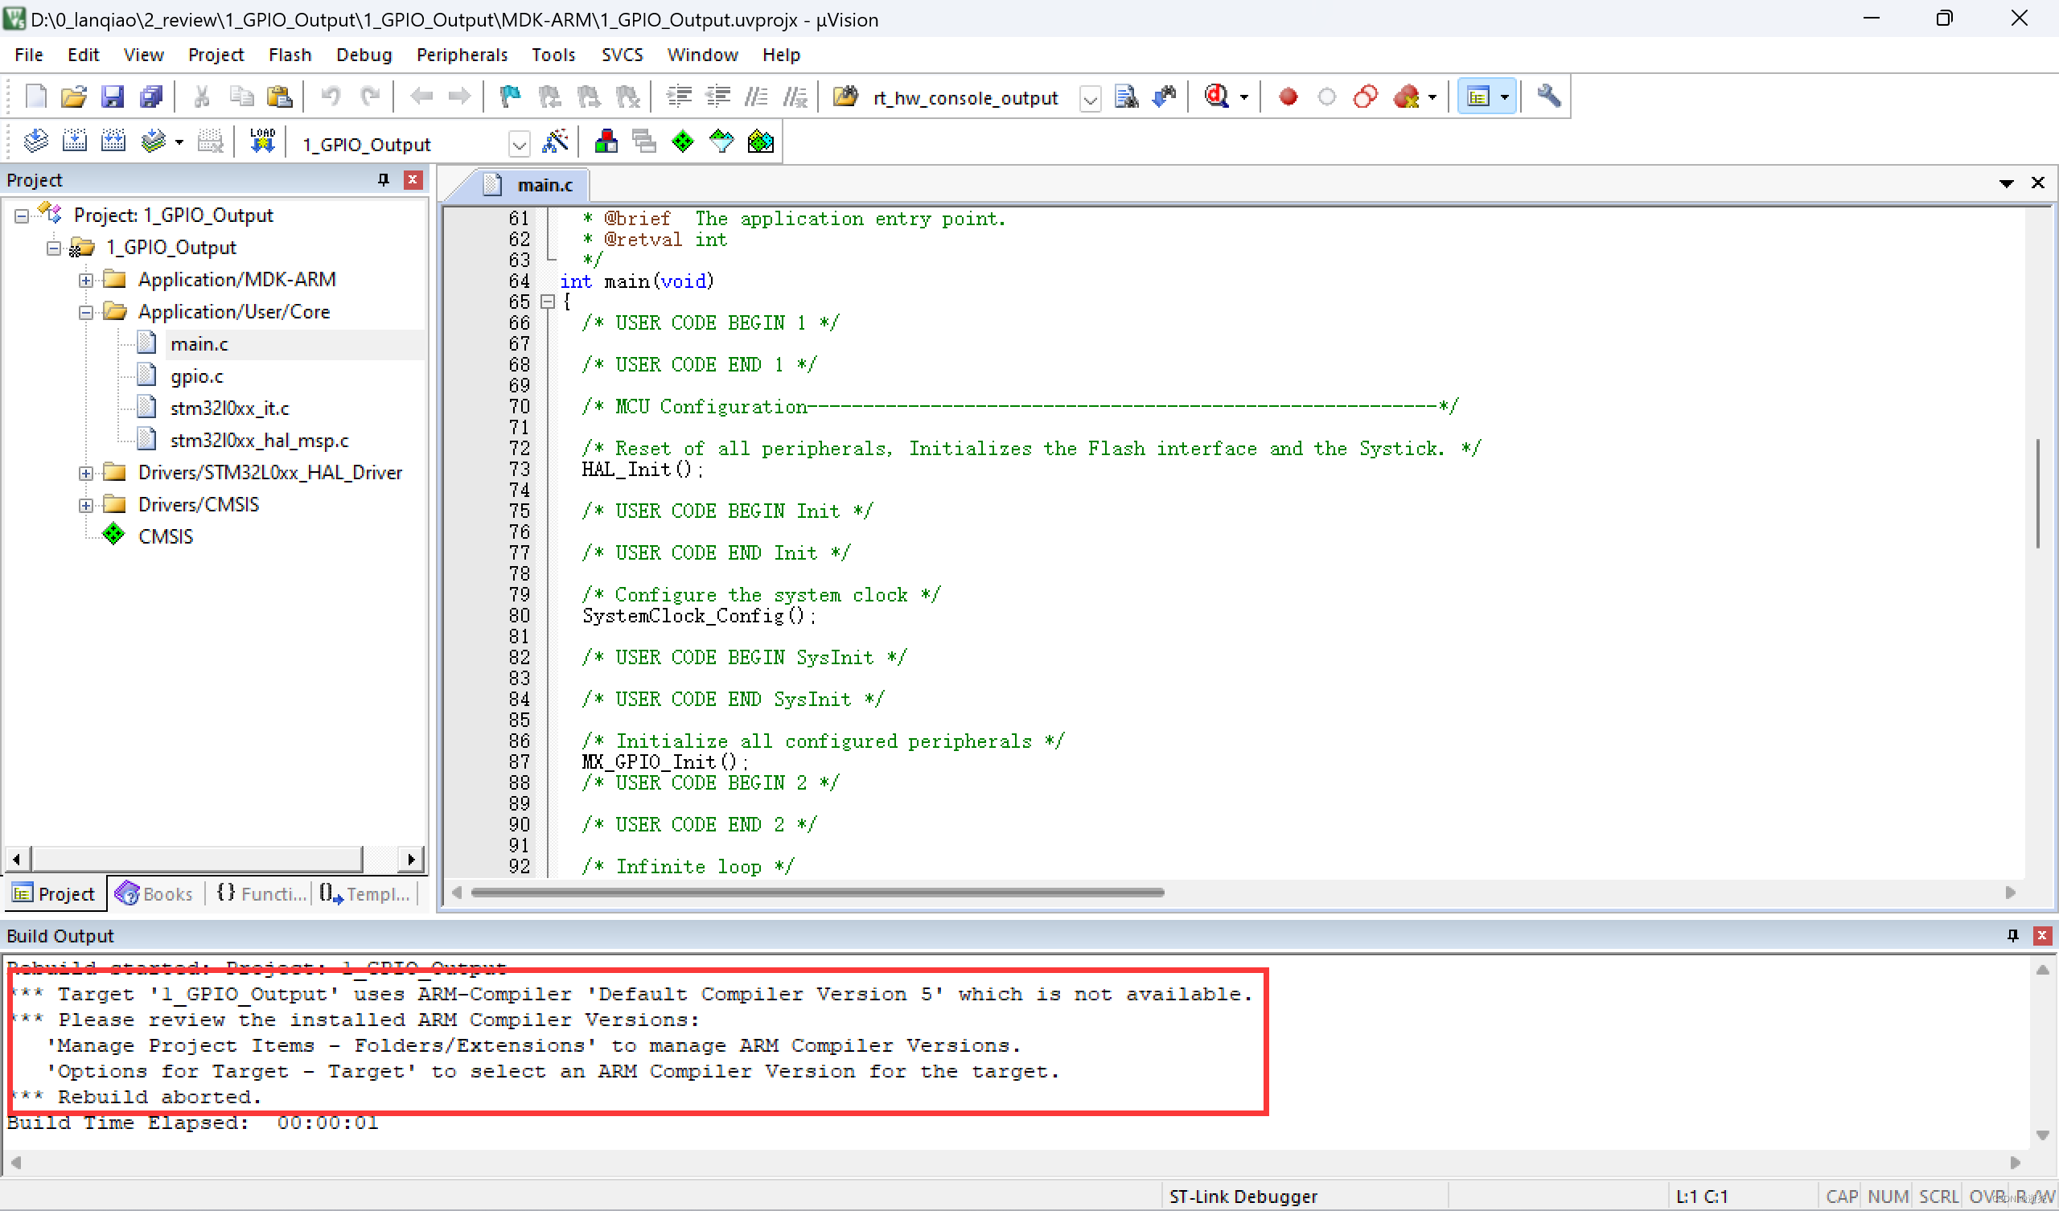Collapse the Project: 1_GPIO_Output root node
2059x1211 pixels.
coord(21,216)
